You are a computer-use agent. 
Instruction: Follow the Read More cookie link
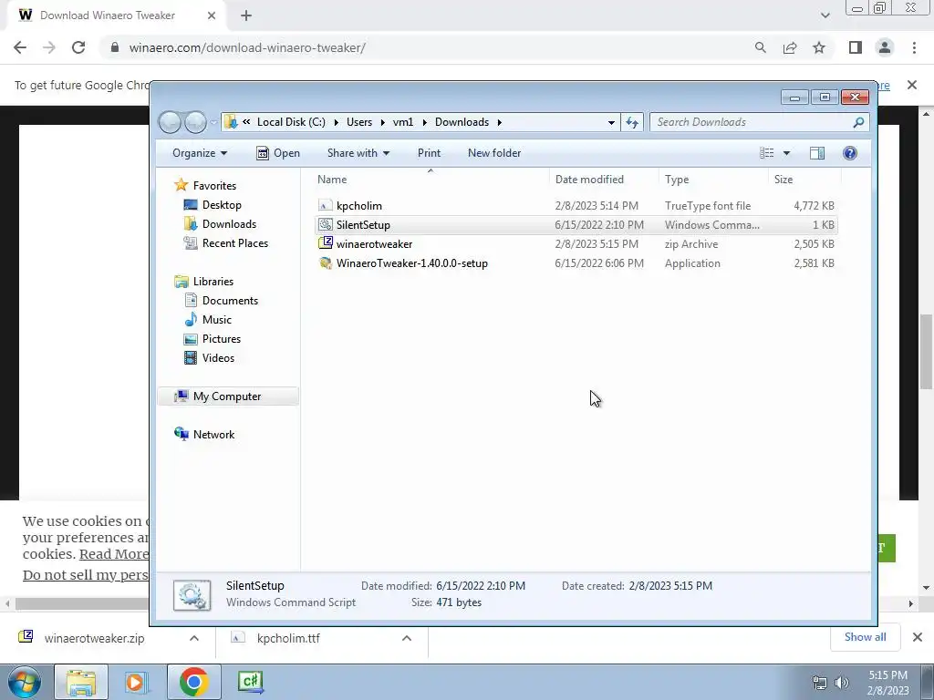coord(114,554)
